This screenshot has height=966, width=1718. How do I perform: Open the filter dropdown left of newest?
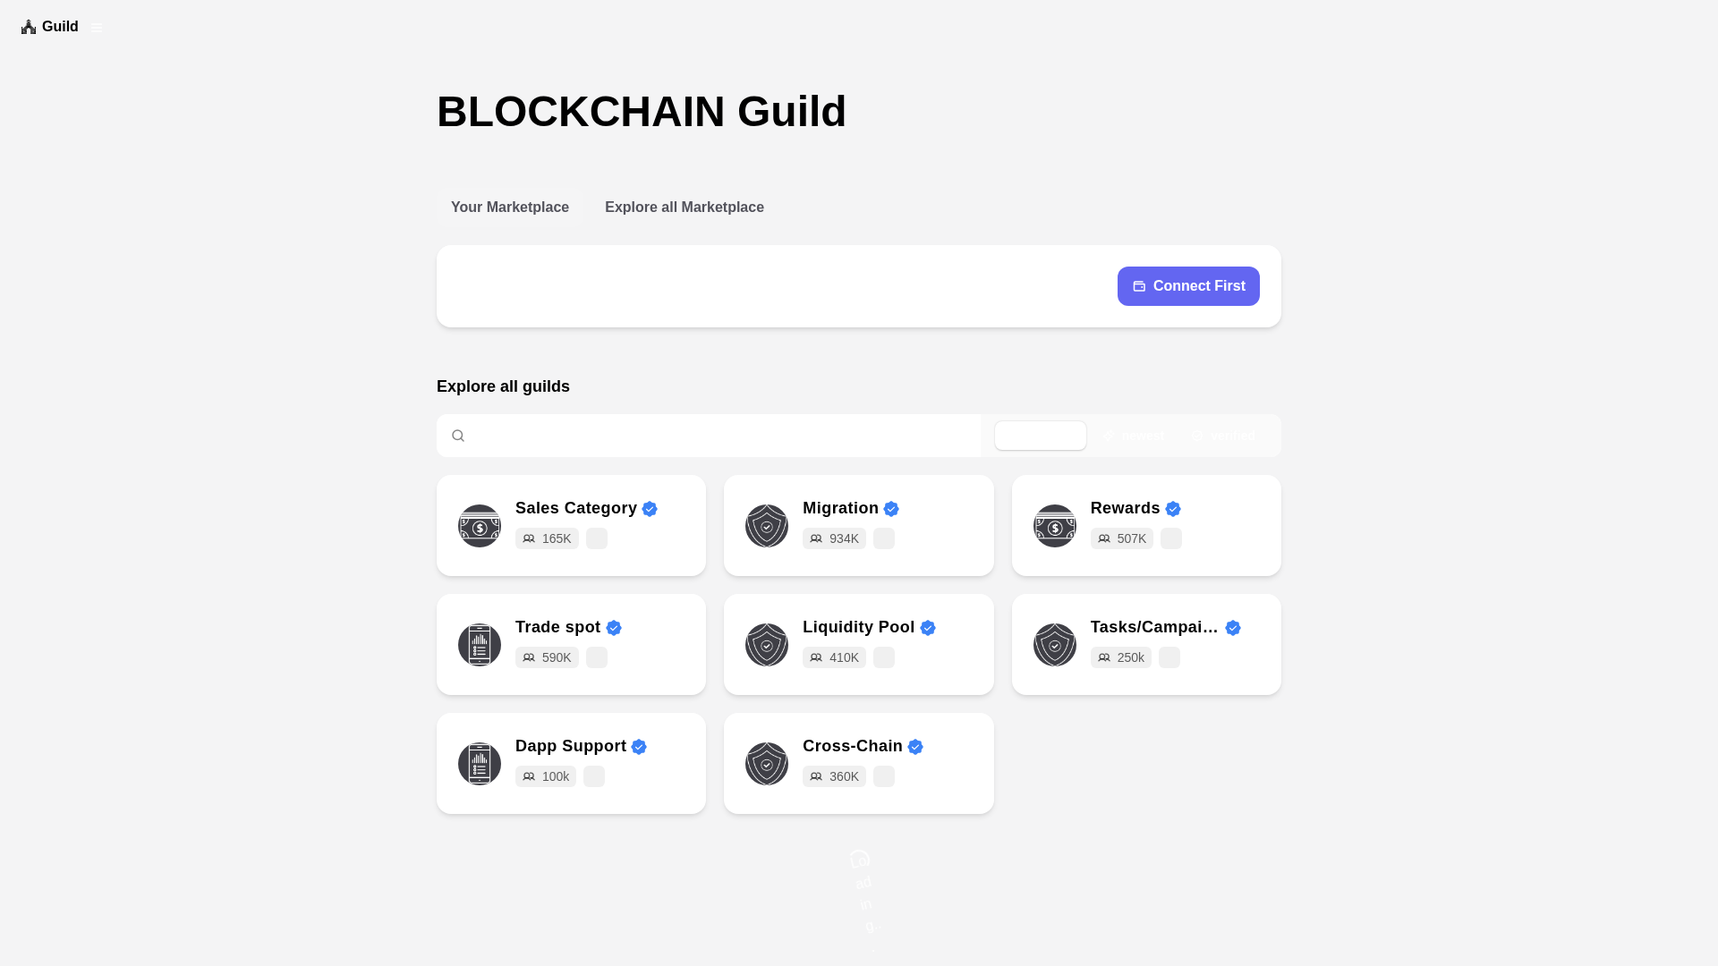(1040, 436)
